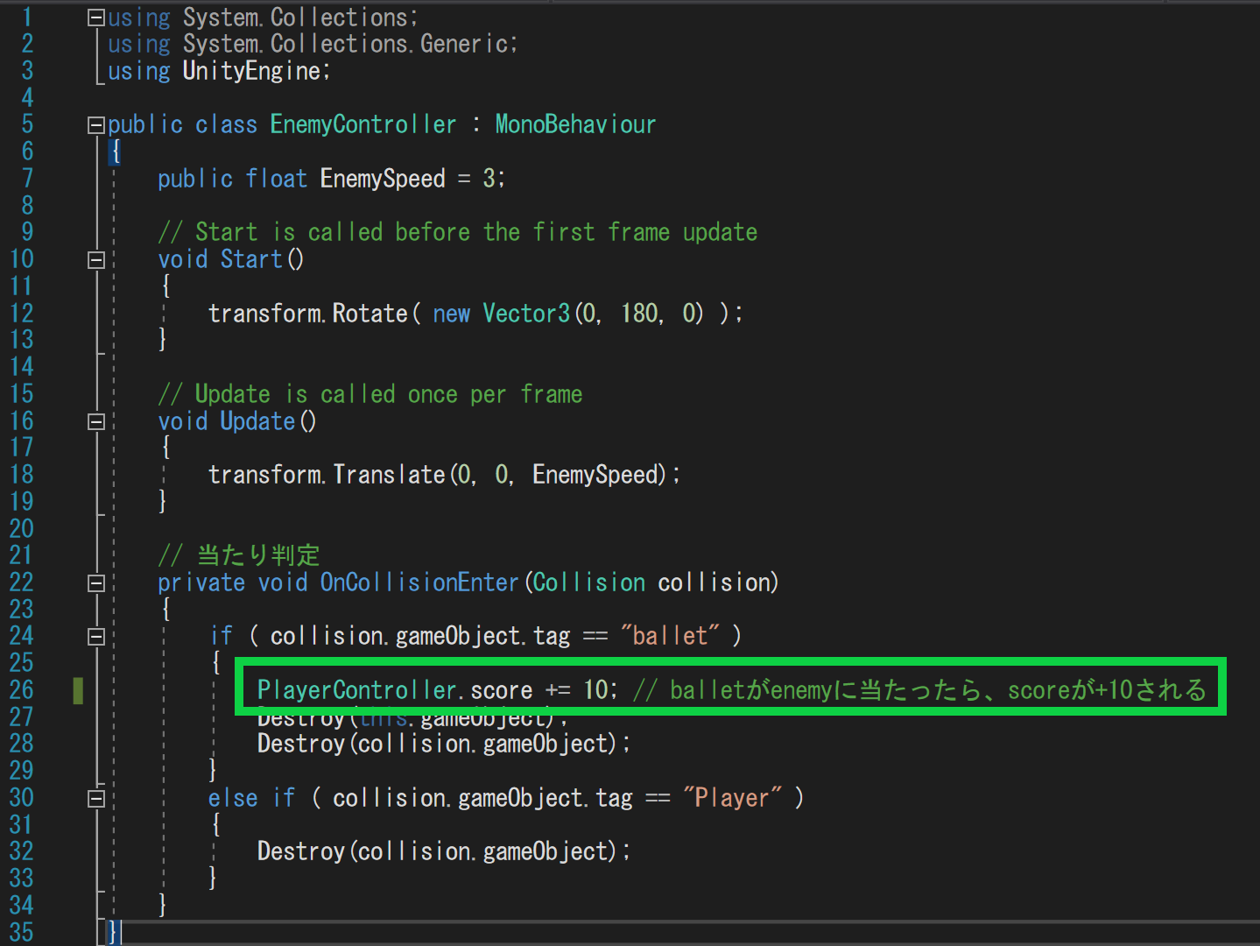Click the "ballet" string literal
Image resolution: width=1260 pixels, height=946 pixels.
670,636
